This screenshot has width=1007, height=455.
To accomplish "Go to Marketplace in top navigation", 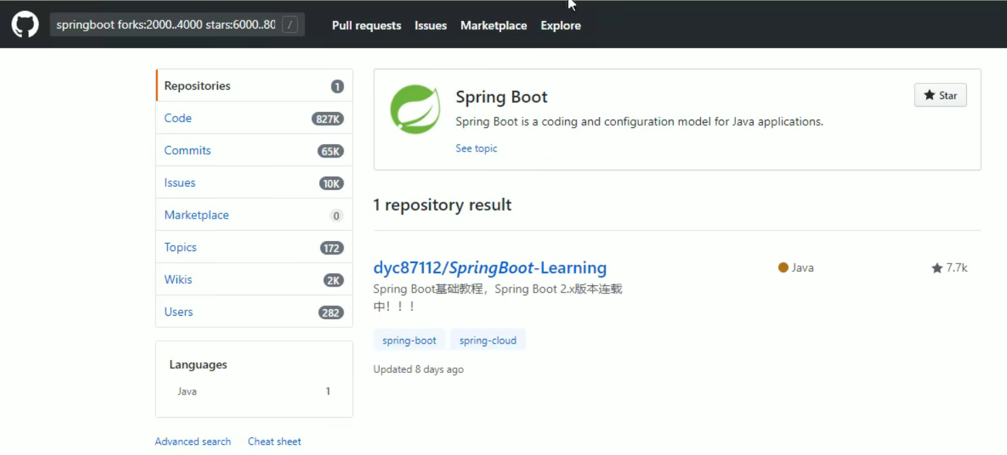I will [494, 26].
